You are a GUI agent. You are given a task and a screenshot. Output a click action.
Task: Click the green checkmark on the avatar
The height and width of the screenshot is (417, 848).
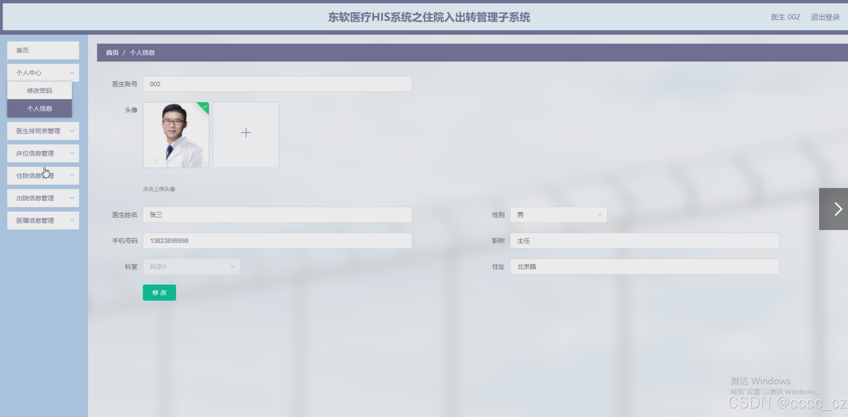pos(205,107)
